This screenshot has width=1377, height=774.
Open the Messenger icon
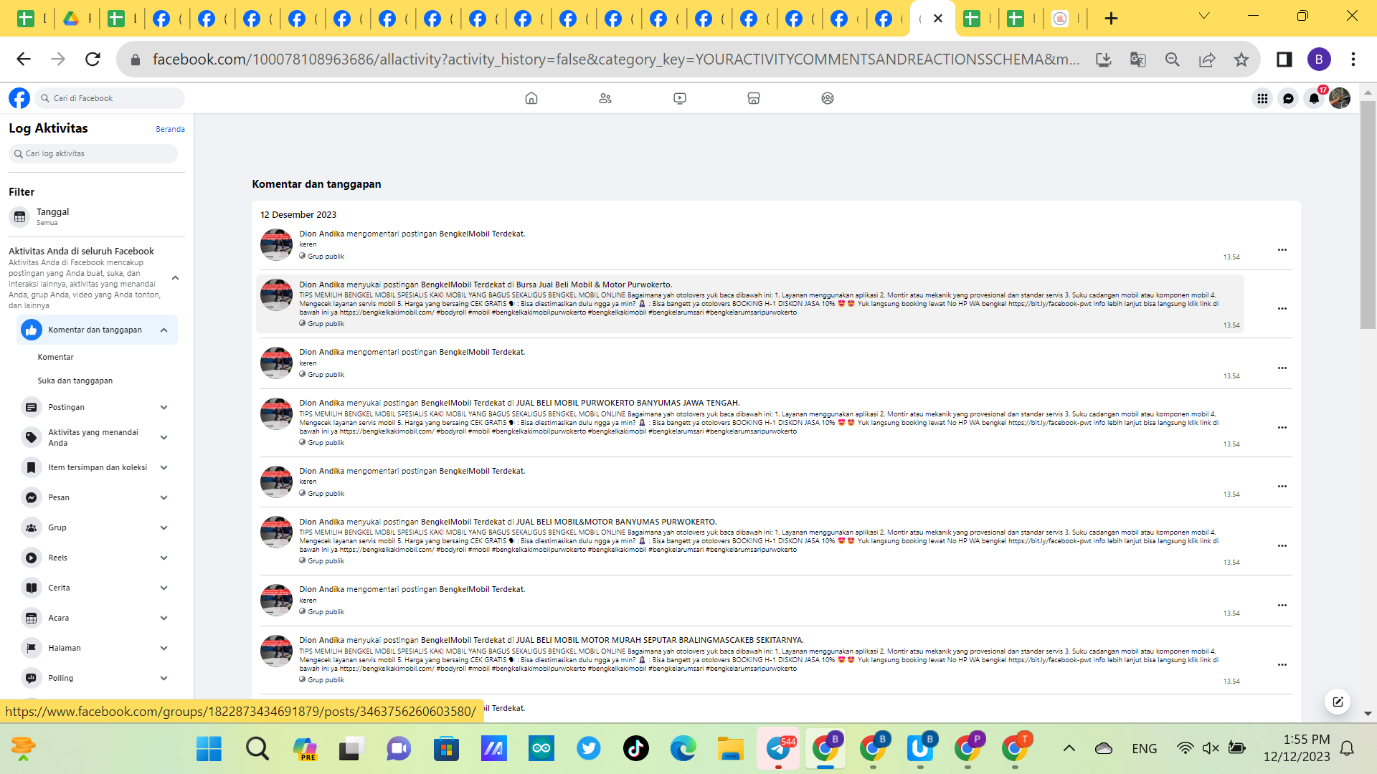(1288, 98)
